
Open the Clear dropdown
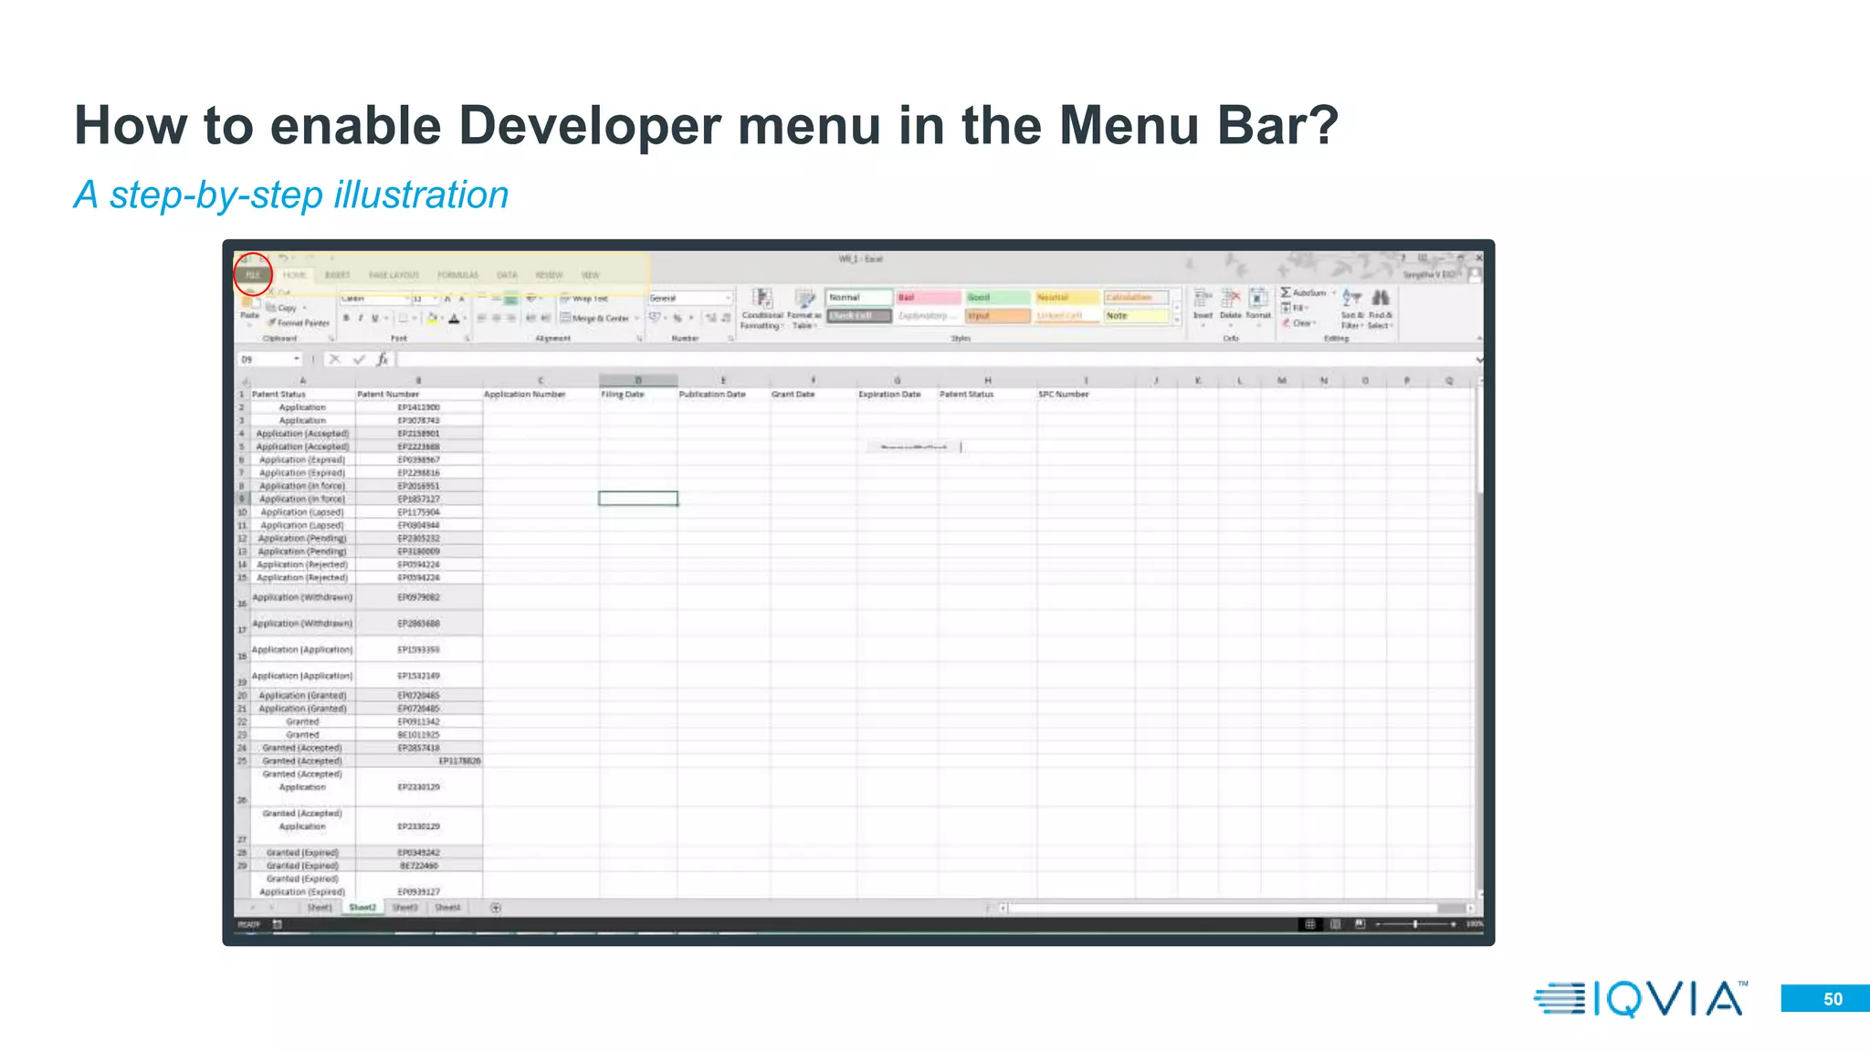1297,323
